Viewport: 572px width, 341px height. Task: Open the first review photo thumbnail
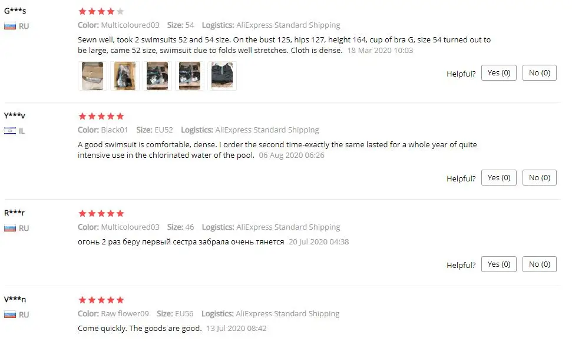click(92, 76)
